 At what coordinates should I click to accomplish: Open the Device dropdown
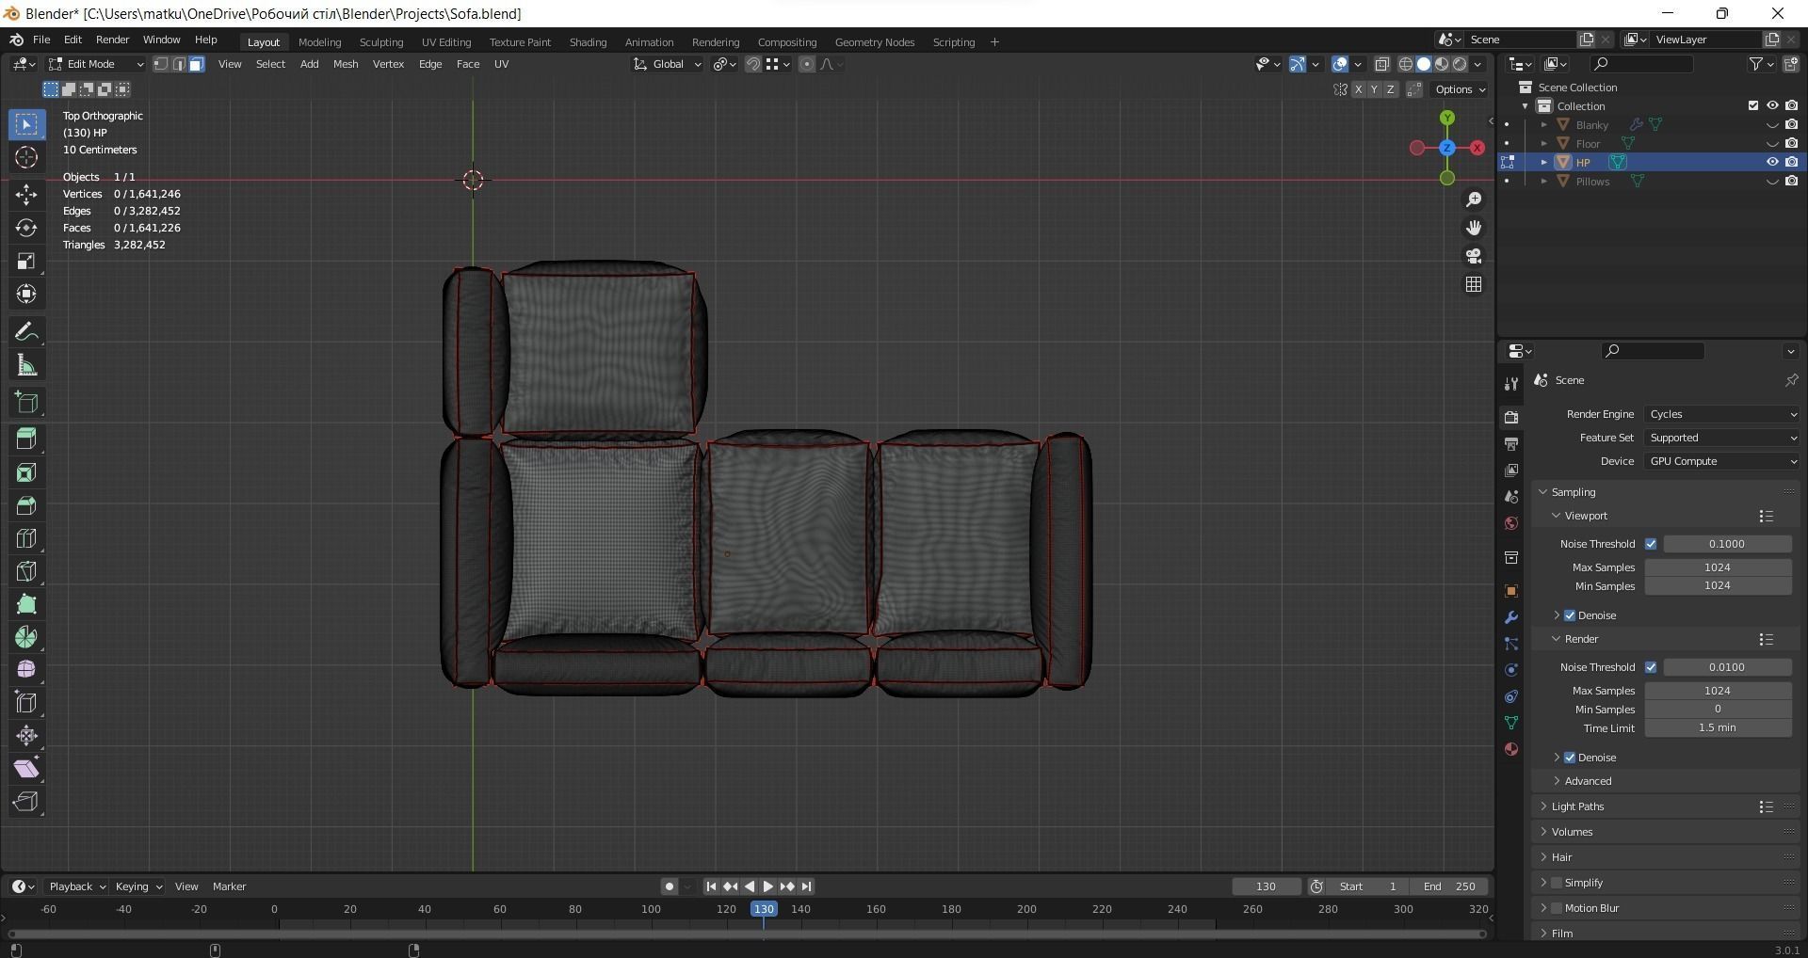tap(1722, 461)
